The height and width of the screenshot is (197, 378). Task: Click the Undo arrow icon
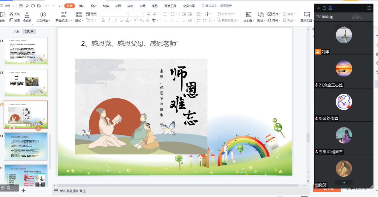45,6
